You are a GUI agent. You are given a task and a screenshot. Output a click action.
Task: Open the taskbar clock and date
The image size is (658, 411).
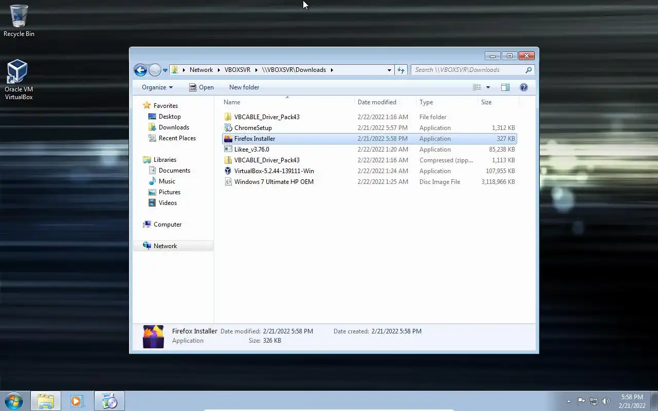pyautogui.click(x=632, y=401)
